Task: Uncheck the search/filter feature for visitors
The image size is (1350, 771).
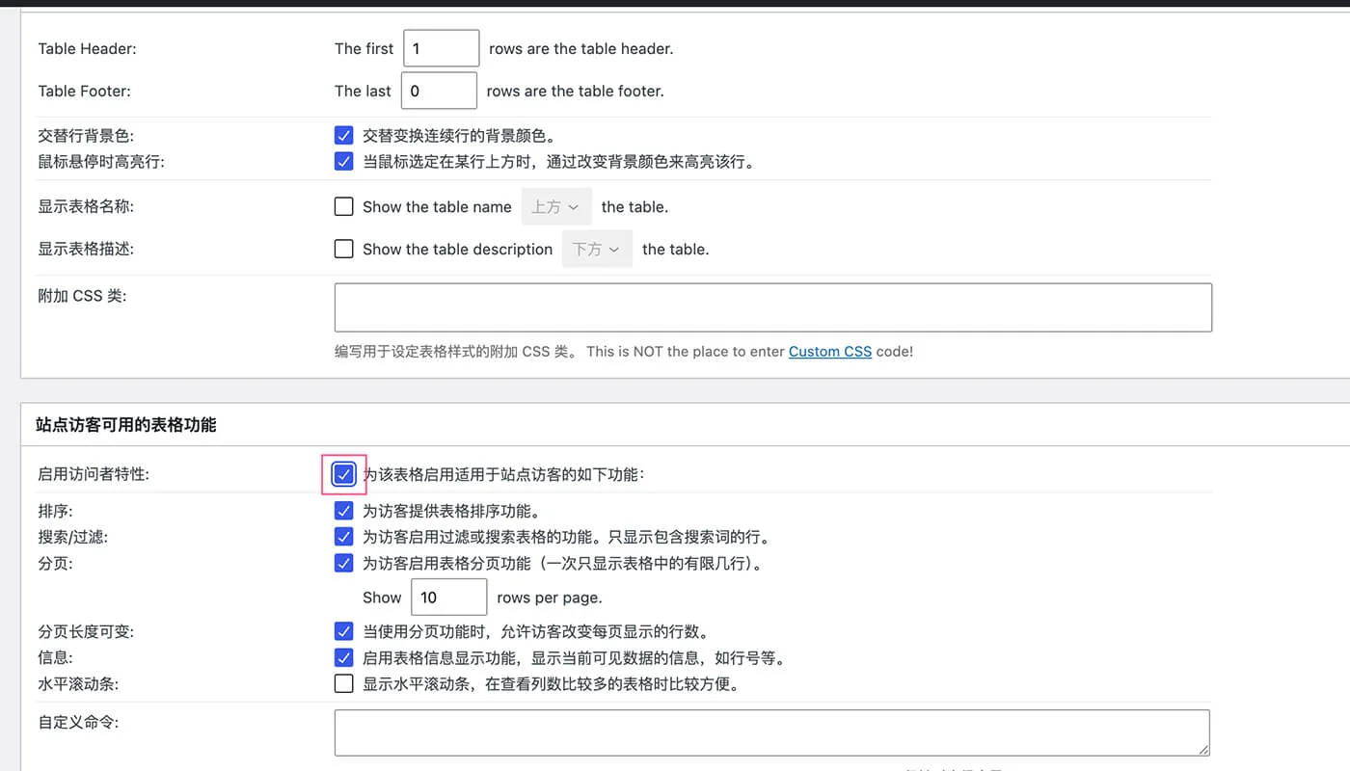Action: 344,536
